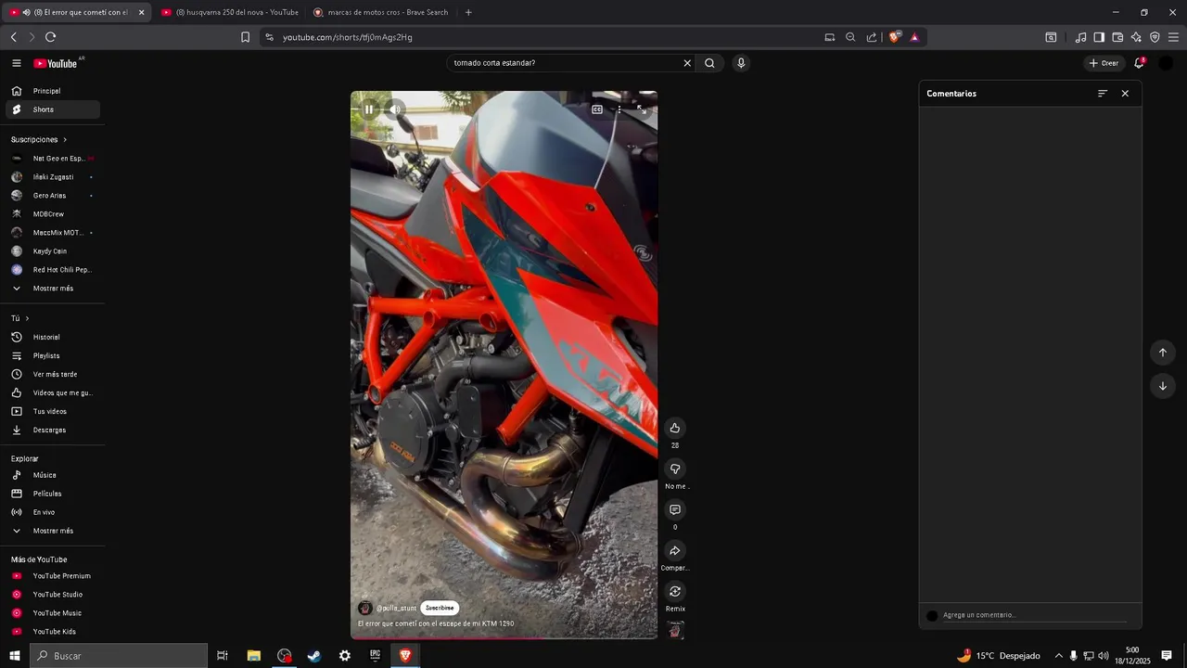Open Brave Shields lion icon
Image resolution: width=1187 pixels, height=668 pixels.
coord(894,37)
